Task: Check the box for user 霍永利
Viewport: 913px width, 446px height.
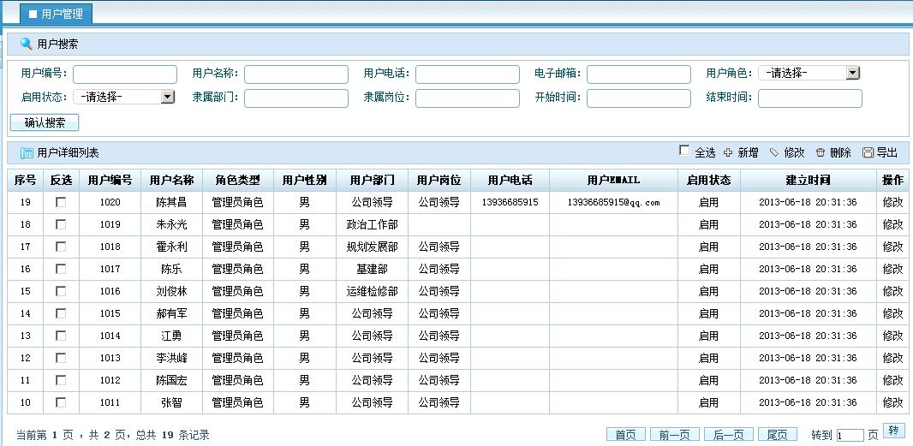Action: tap(61, 247)
